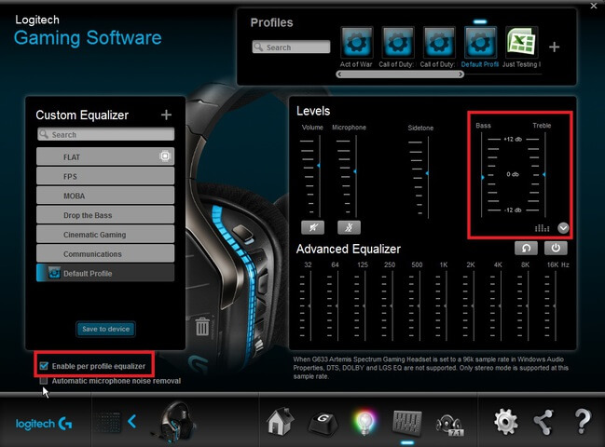The height and width of the screenshot is (447, 605).
Task: Click the Bass slider
Action: [x=482, y=175]
